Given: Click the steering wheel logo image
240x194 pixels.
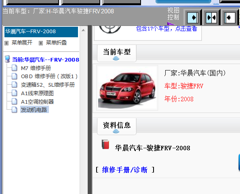Looking at the screenshot, I should coord(110,30).
